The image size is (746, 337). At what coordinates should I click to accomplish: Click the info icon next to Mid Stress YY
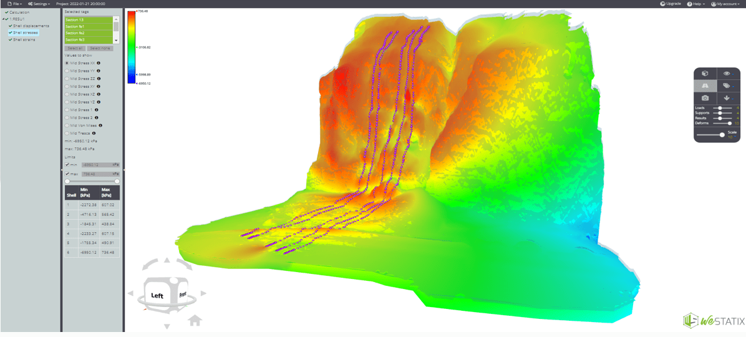(98, 71)
